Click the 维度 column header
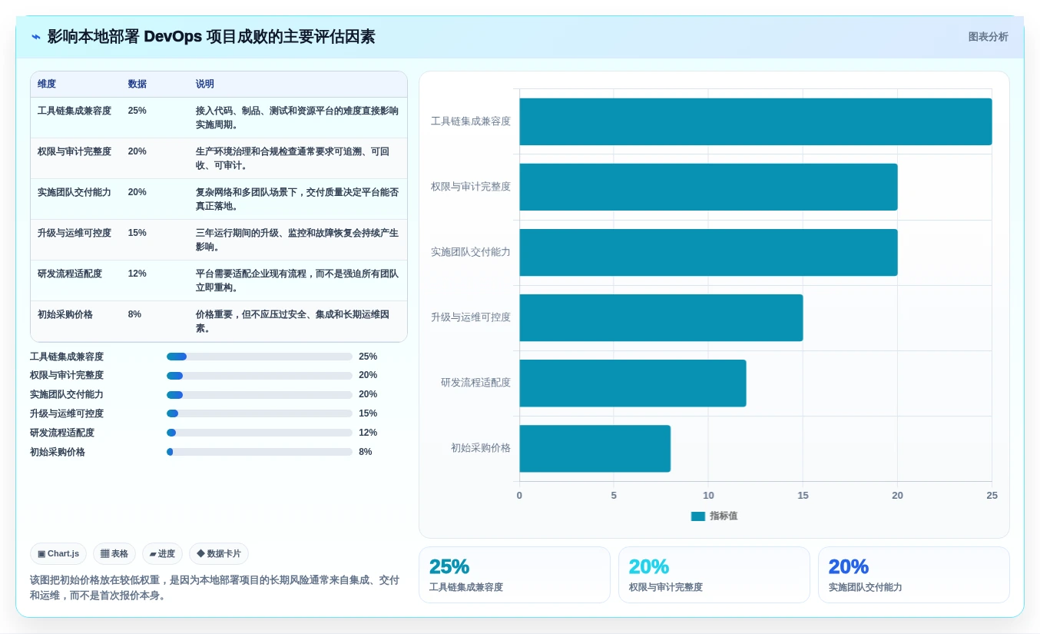Screen dimensions: 1040x634 [47, 84]
